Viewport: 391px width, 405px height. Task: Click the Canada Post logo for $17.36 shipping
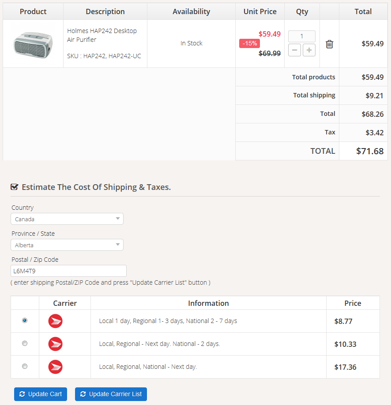(x=55, y=367)
